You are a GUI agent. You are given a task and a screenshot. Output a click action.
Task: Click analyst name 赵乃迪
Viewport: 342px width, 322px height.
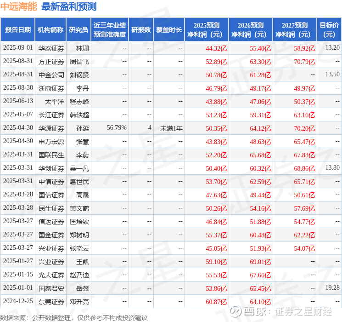(x=79, y=275)
